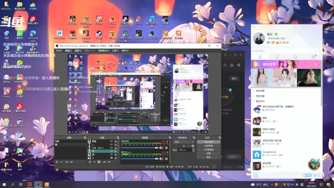Click 设置 button in OBS controls
The height and width of the screenshot is (188, 334).
209,153
